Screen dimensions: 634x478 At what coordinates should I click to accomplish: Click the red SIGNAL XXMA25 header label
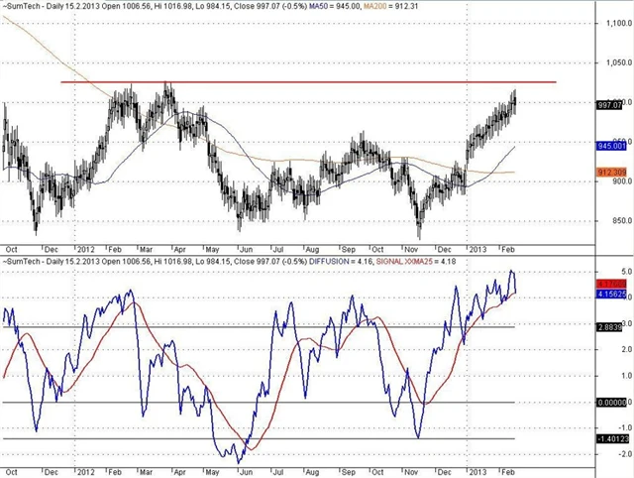click(428, 260)
